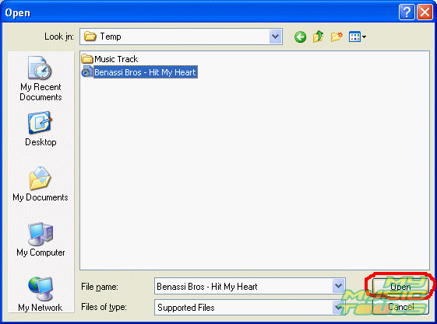
Task: Click the 'Music Track' folder name
Action: click(x=116, y=59)
